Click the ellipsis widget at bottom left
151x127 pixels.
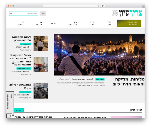(x=9, y=116)
